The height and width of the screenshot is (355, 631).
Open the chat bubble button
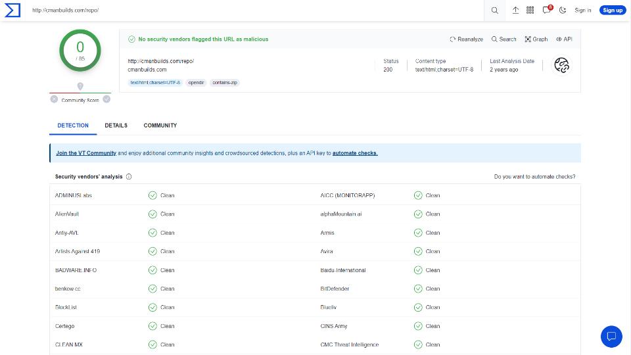click(611, 336)
